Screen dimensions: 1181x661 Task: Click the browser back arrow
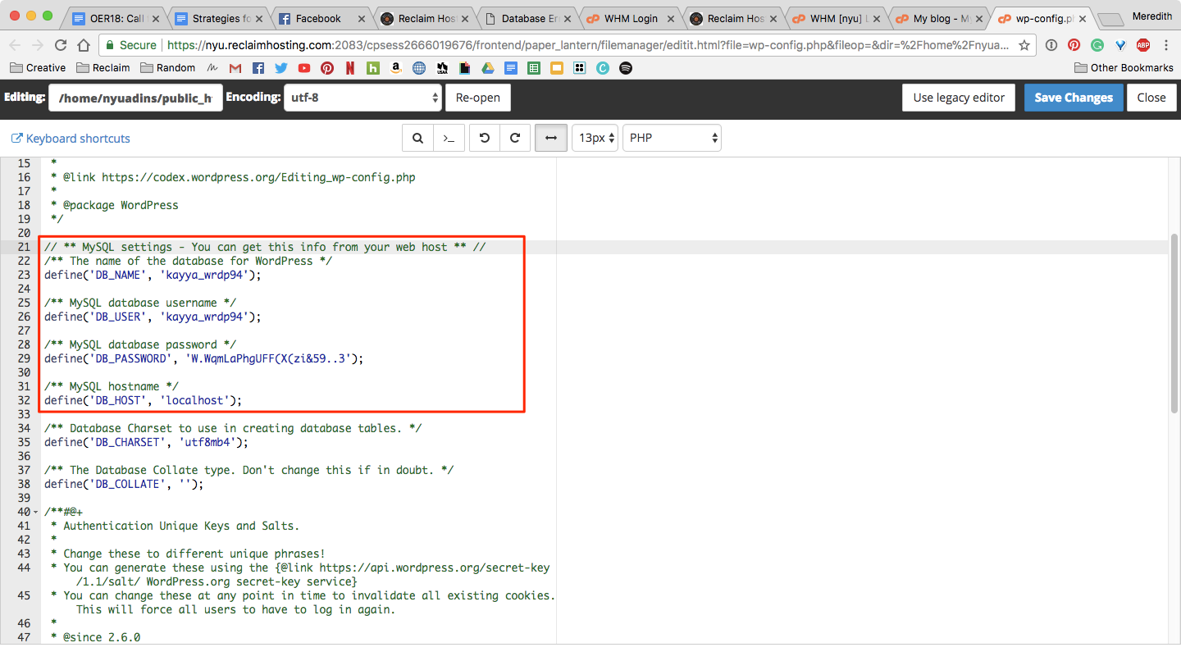tap(16, 45)
